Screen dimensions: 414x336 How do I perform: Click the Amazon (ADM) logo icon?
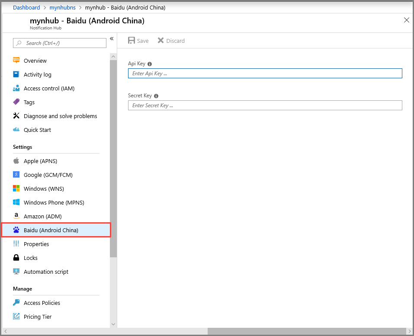(16, 216)
